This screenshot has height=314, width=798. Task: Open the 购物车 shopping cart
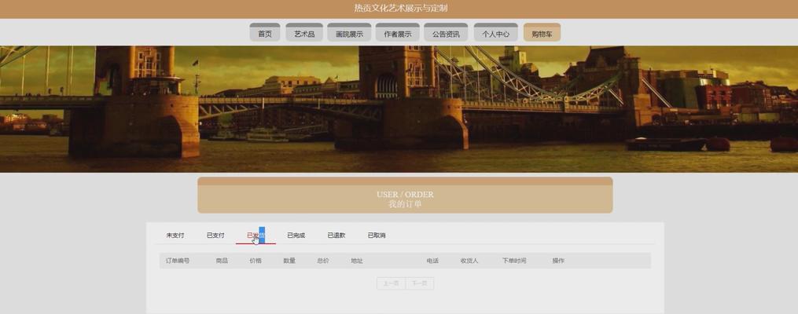click(542, 32)
